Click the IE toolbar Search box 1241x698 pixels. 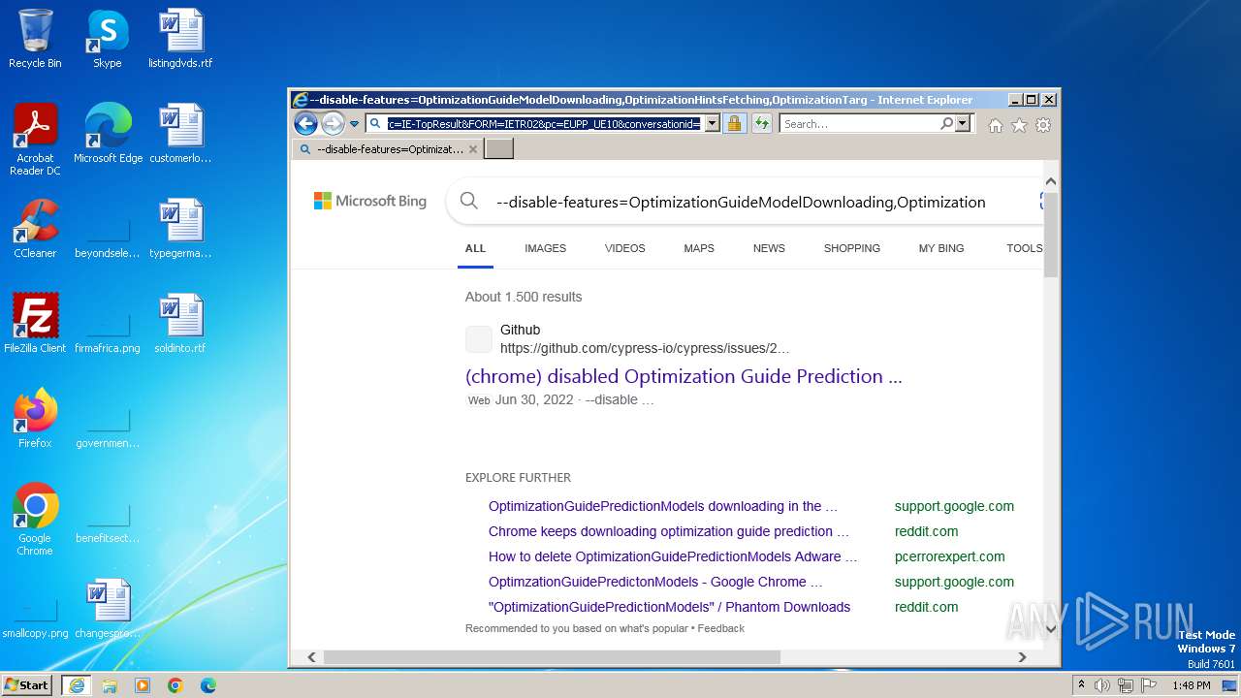click(x=858, y=124)
